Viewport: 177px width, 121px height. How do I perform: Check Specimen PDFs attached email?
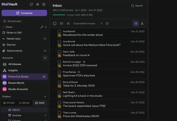tap(59, 72)
